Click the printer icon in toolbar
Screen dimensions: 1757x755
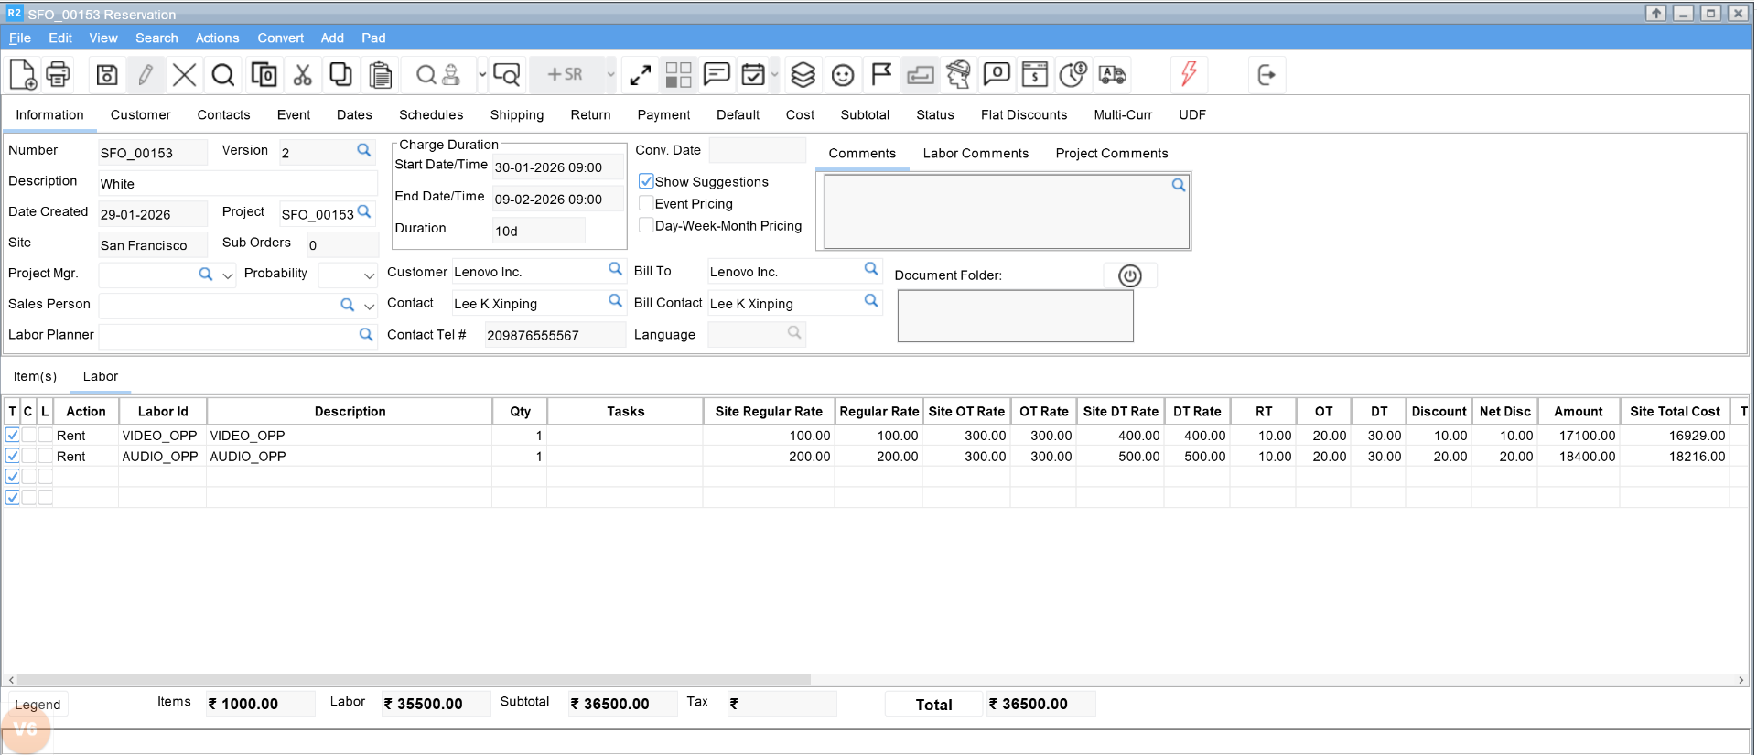point(58,74)
